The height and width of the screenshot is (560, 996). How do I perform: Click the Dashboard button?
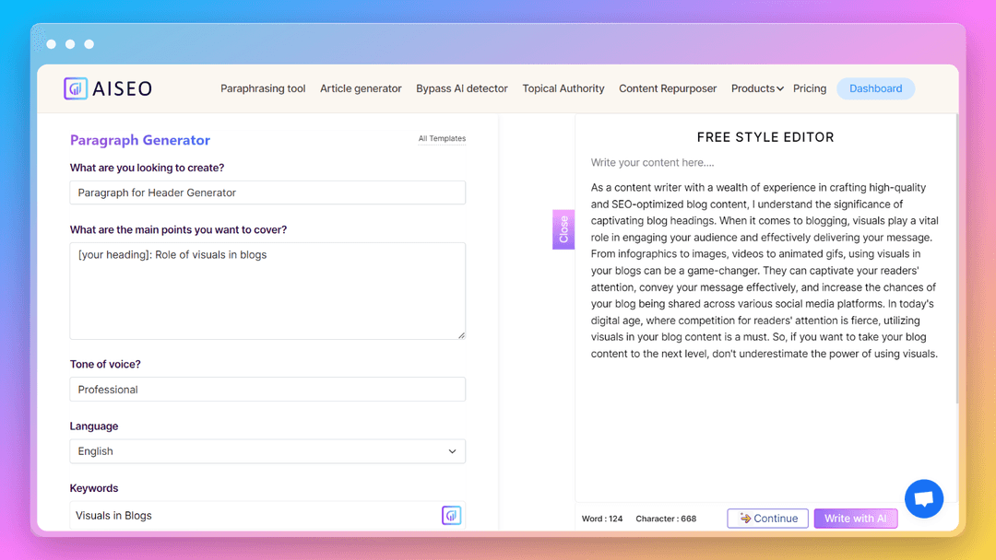[875, 88]
